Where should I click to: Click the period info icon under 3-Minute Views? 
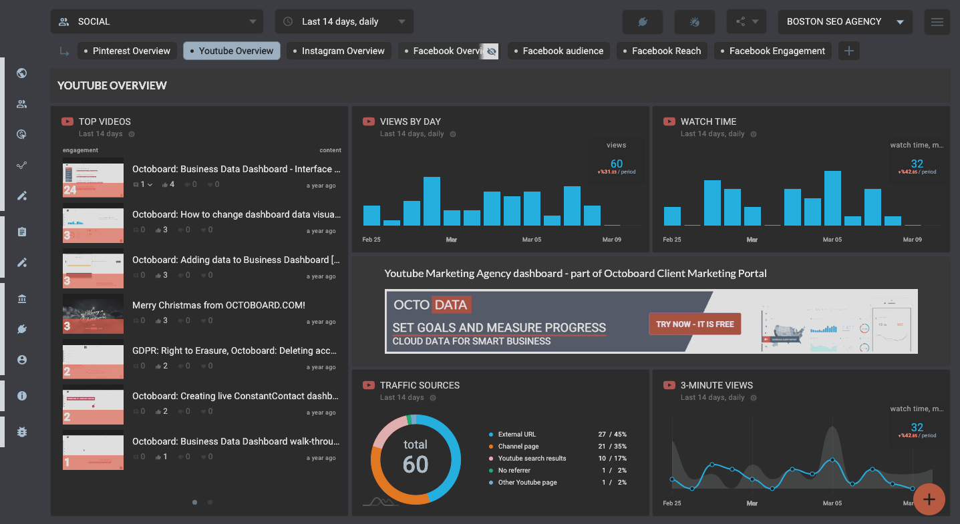tap(754, 398)
